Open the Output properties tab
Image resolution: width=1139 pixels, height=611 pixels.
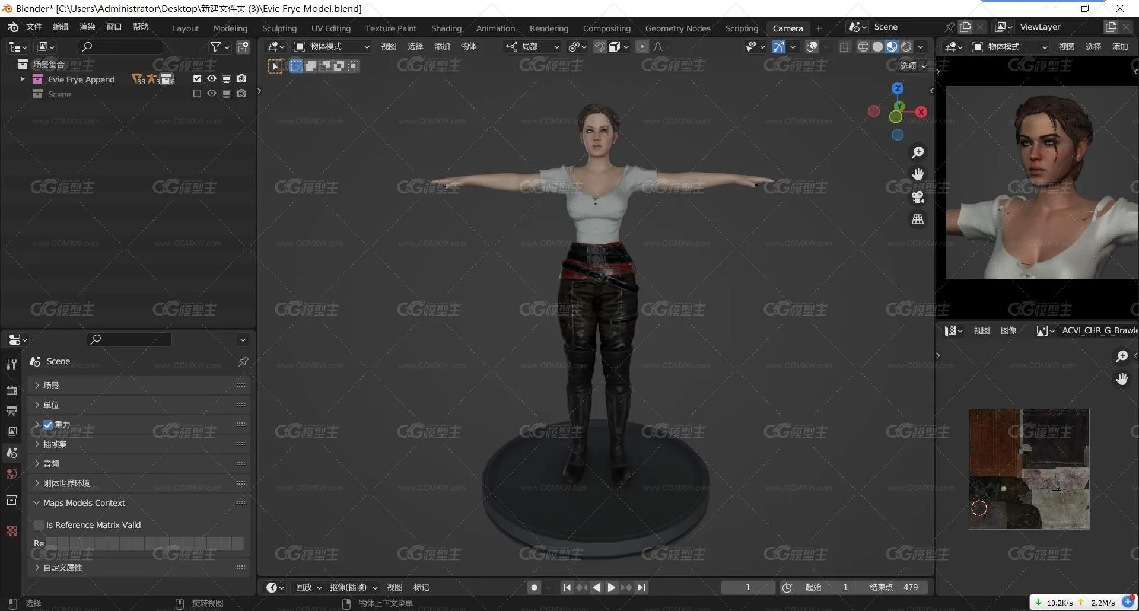(11, 410)
